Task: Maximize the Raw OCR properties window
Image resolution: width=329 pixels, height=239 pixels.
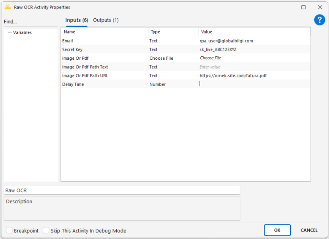Action: (x=303, y=7)
